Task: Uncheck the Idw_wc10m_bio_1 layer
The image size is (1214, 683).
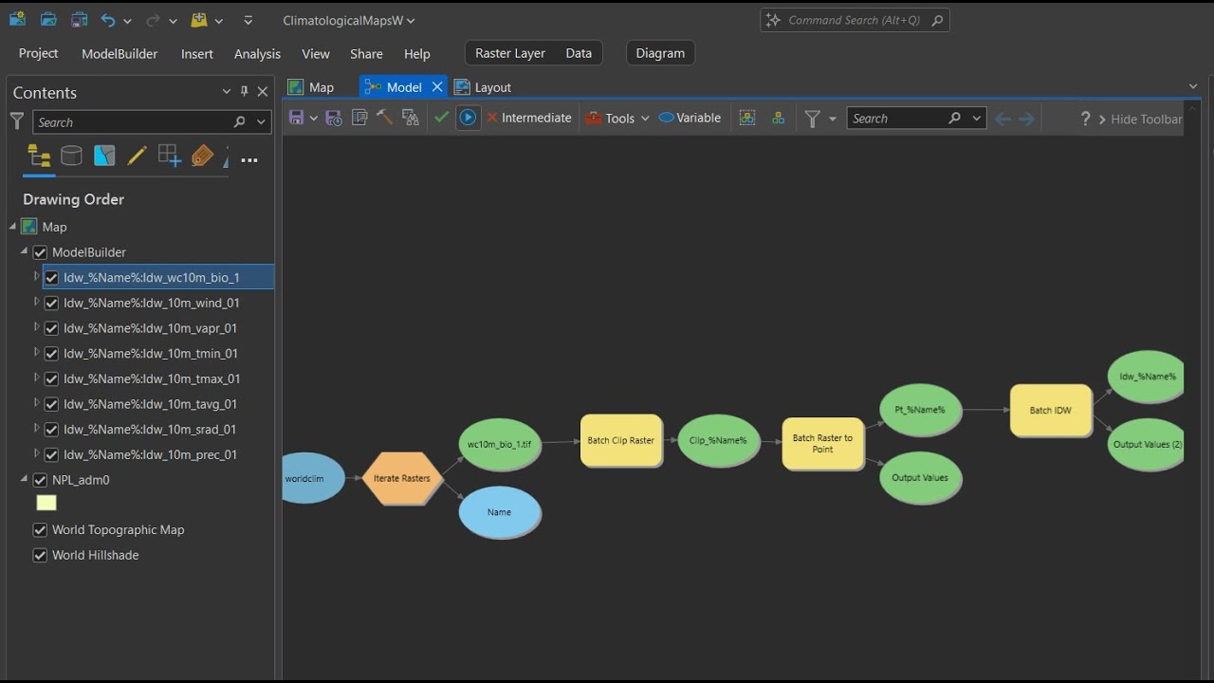Action: point(52,278)
